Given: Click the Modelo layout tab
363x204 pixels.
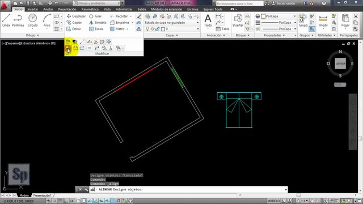Looking at the screenshot, I should [24, 195].
